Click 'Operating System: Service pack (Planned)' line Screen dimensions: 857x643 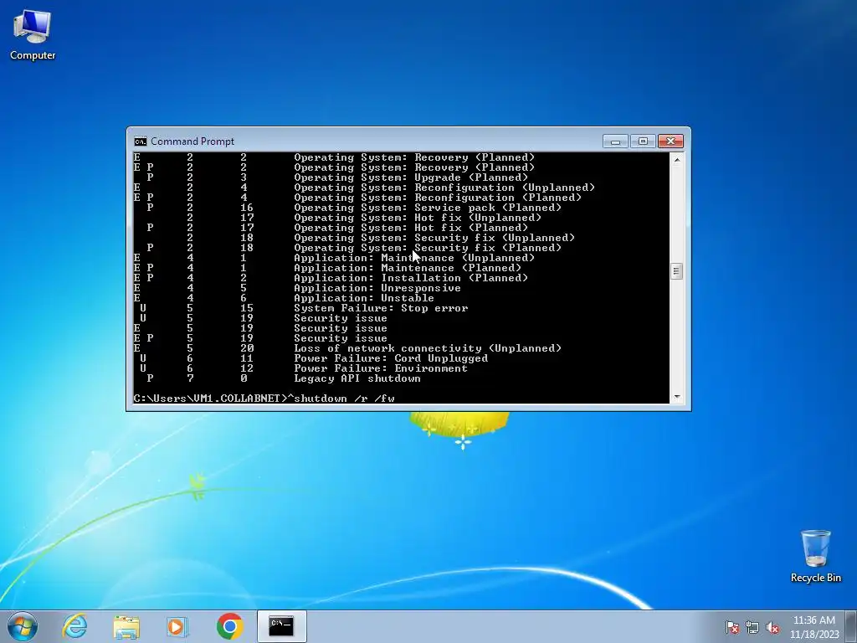[x=428, y=208]
